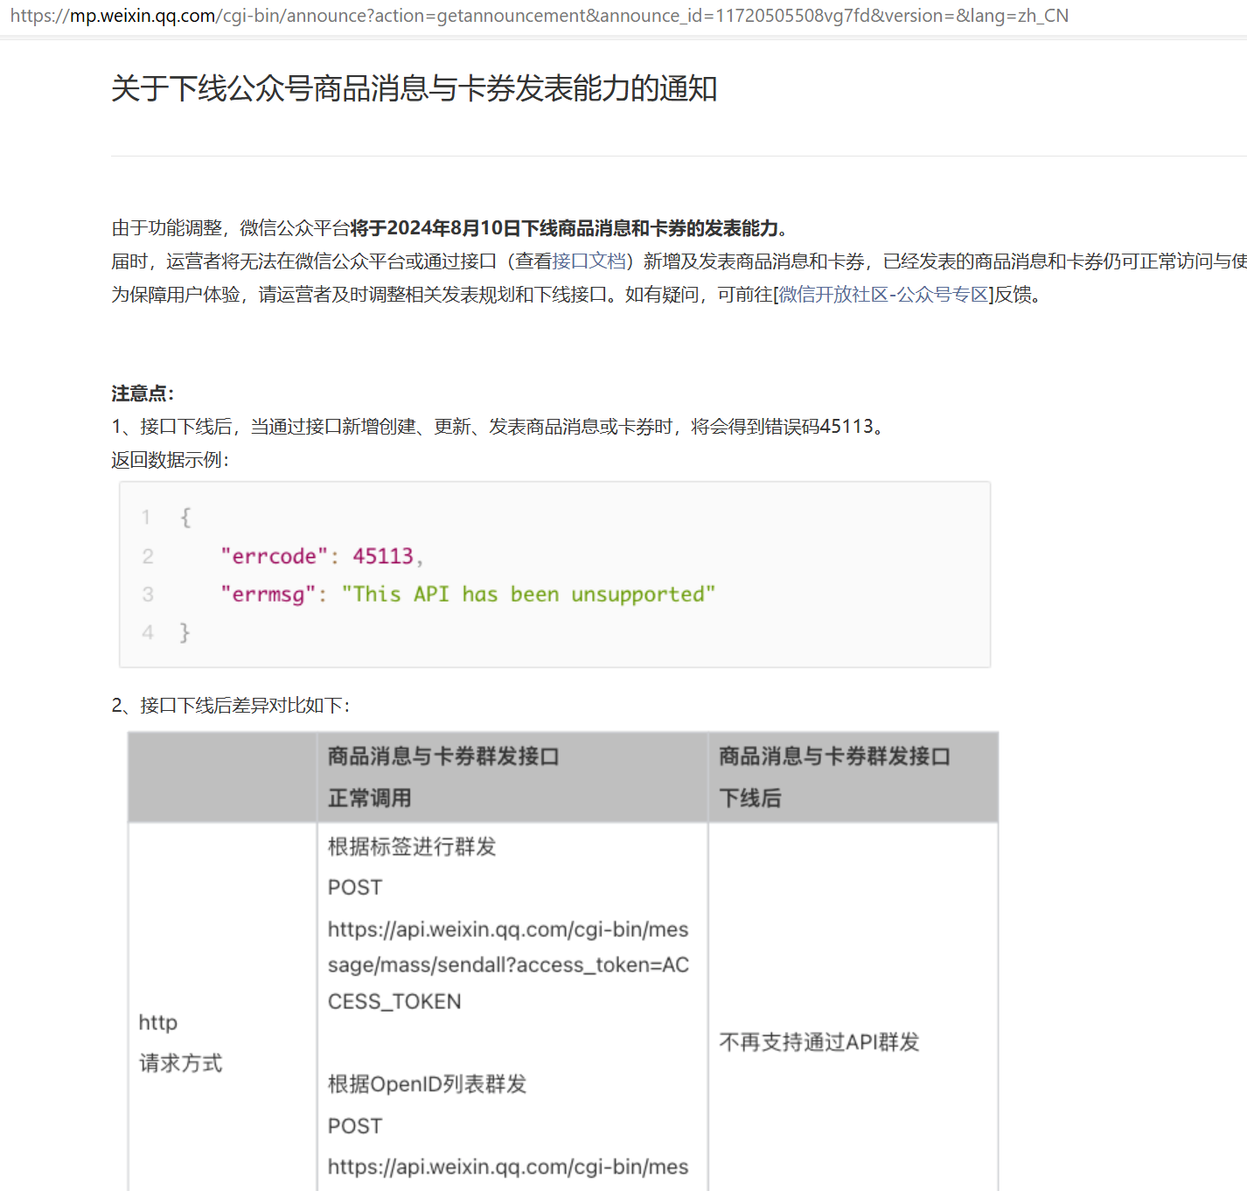
Task: Click the "errmsg" key in code block
Action: pos(268,595)
